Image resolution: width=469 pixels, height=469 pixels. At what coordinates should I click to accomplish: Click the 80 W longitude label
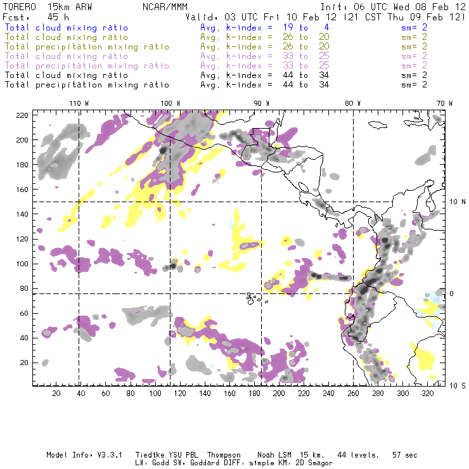[353, 103]
